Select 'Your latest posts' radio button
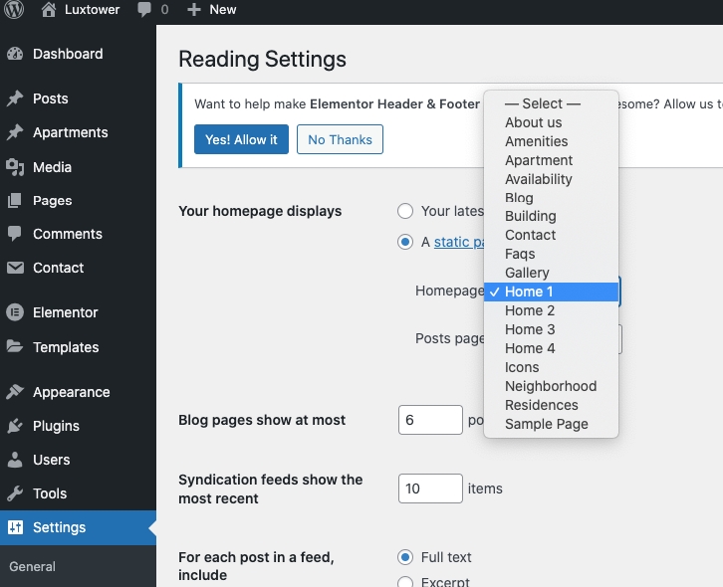Viewport: 723px width, 587px height. [x=405, y=211]
